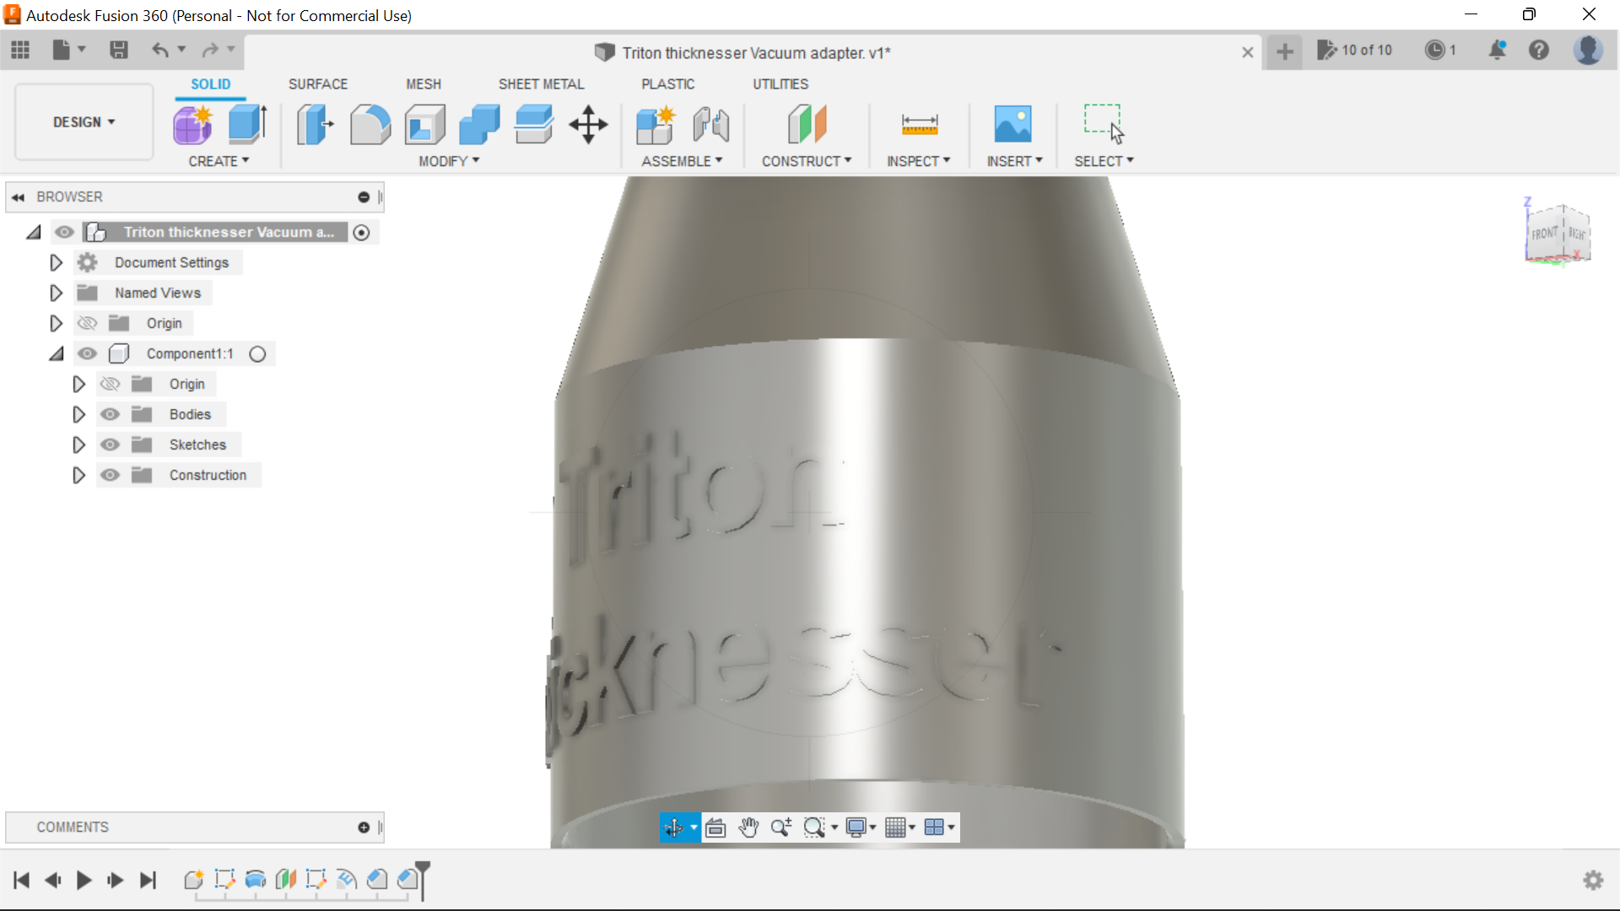This screenshot has width=1620, height=911.
Task: Hide the Sketches folder
Action: coord(110,445)
